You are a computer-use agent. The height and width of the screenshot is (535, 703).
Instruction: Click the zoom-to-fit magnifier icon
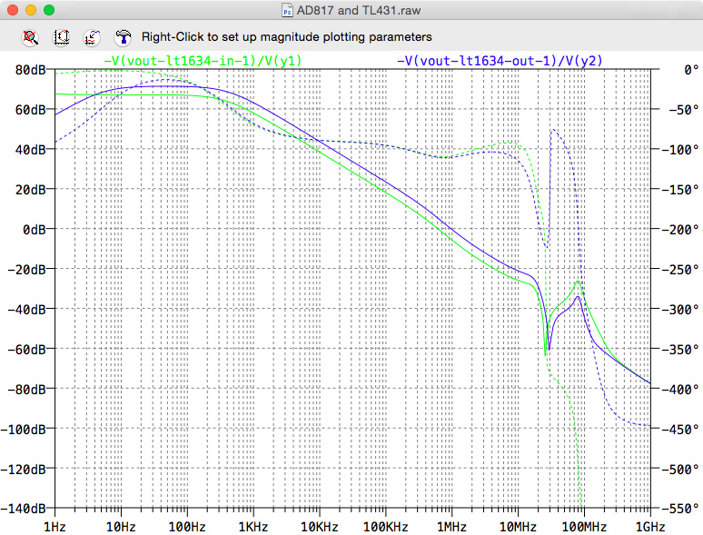(30, 37)
